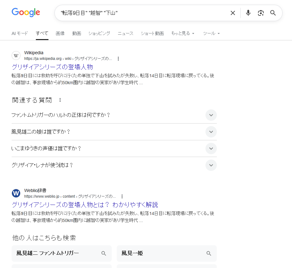The width and height of the screenshot is (292, 268).
Task: Search related term 風見一姫
Action: click(166, 253)
